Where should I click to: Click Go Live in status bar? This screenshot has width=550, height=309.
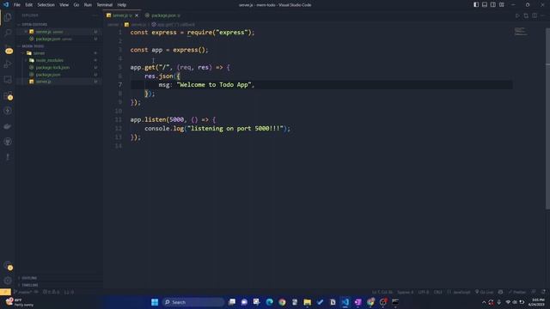click(484, 292)
